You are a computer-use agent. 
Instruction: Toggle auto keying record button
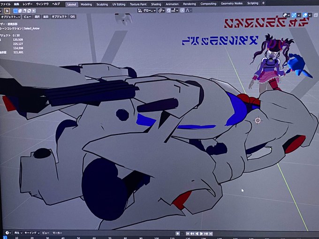click(x=178, y=234)
